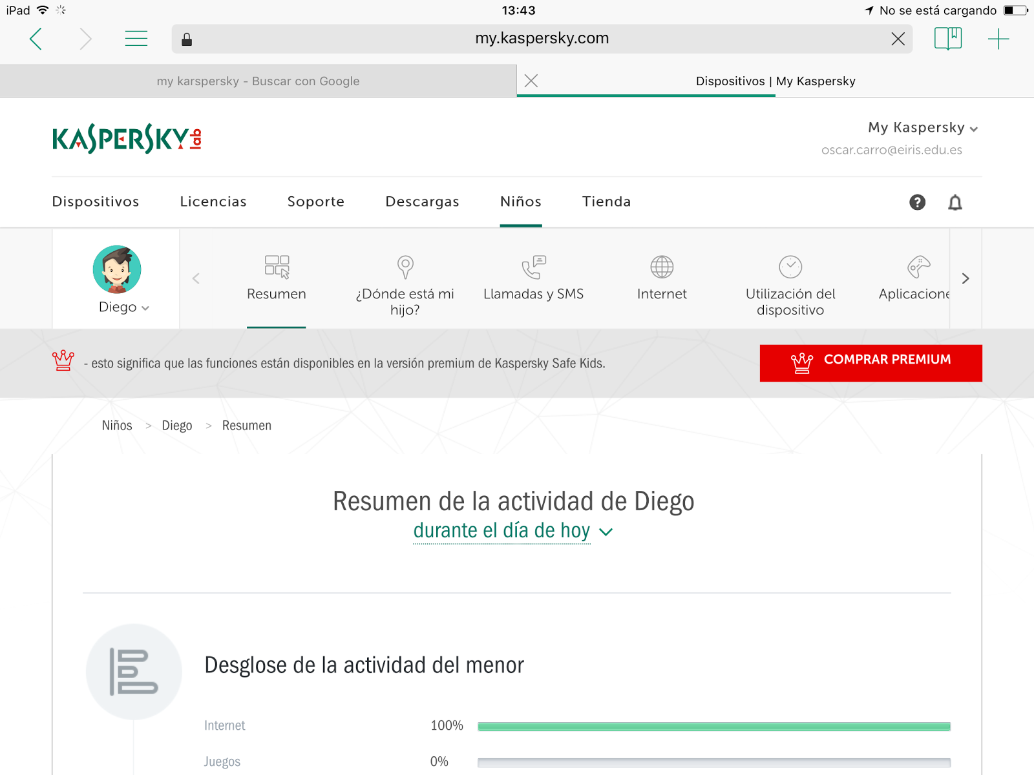Image resolution: width=1034 pixels, height=775 pixels.
Task: Open the help question mark icon
Action: tap(917, 202)
